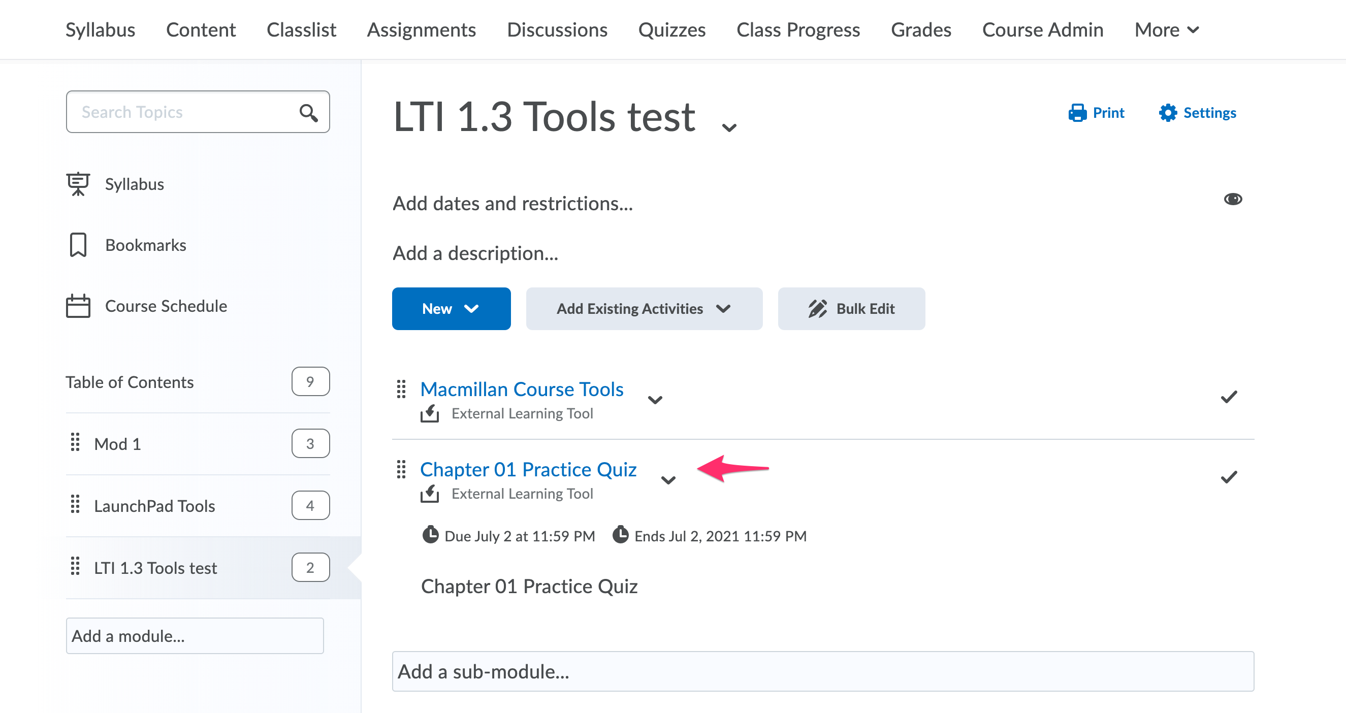Image resolution: width=1346 pixels, height=713 pixels.
Task: Open the Macmillan Course Tools link
Action: click(x=522, y=388)
